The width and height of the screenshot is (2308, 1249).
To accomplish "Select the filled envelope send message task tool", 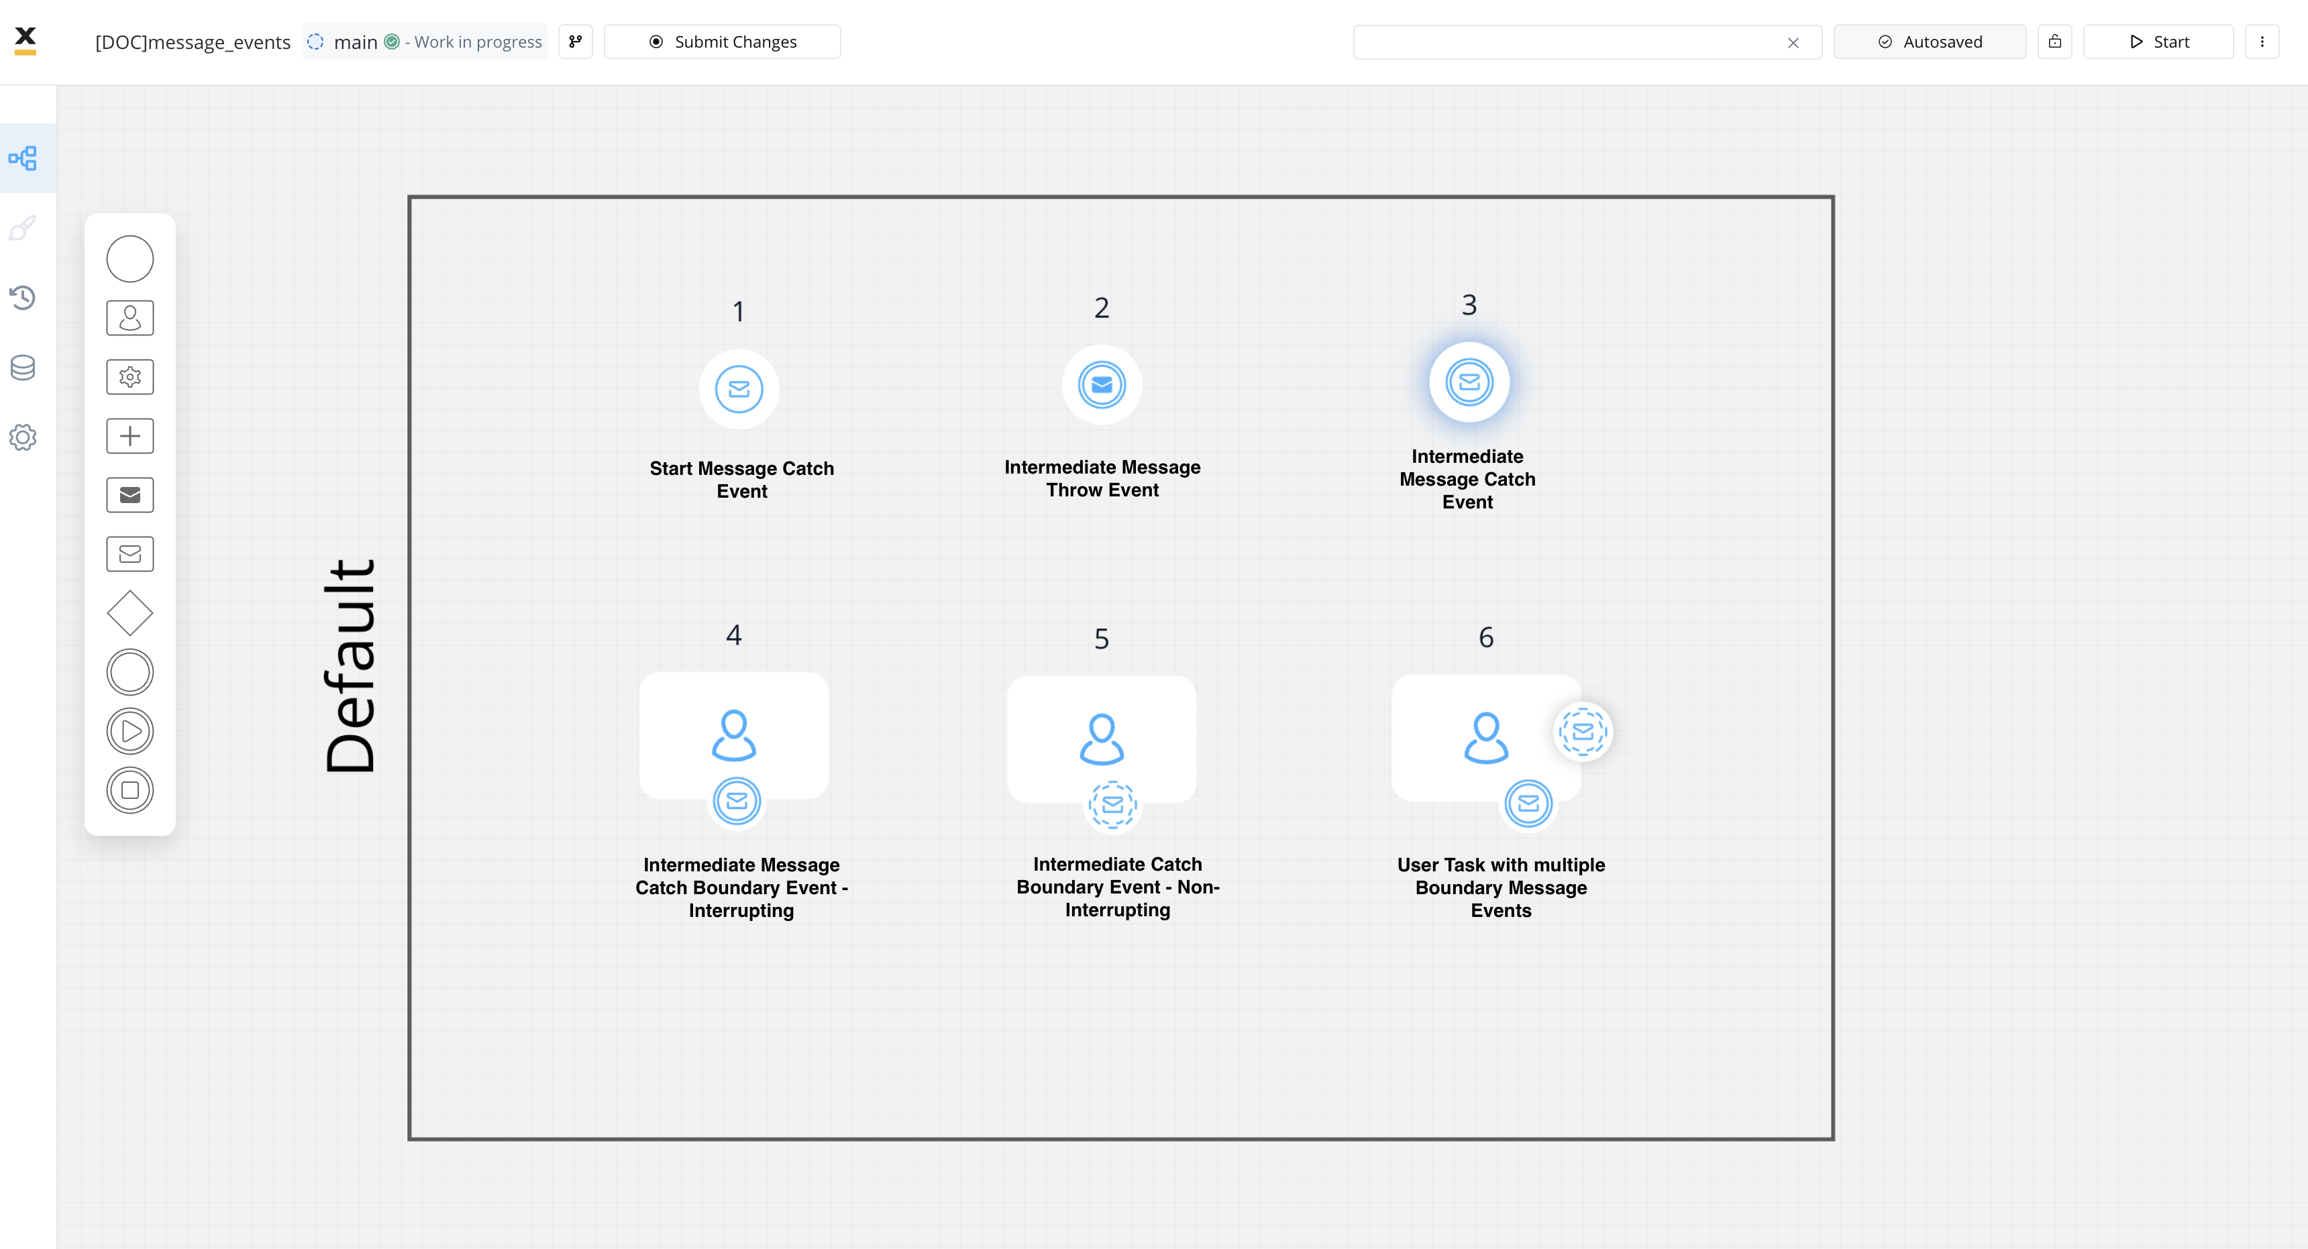I will 130,494.
